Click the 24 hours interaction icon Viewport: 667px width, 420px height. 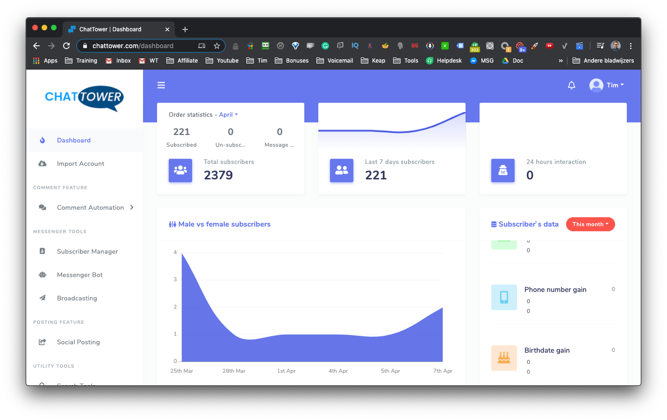click(503, 171)
